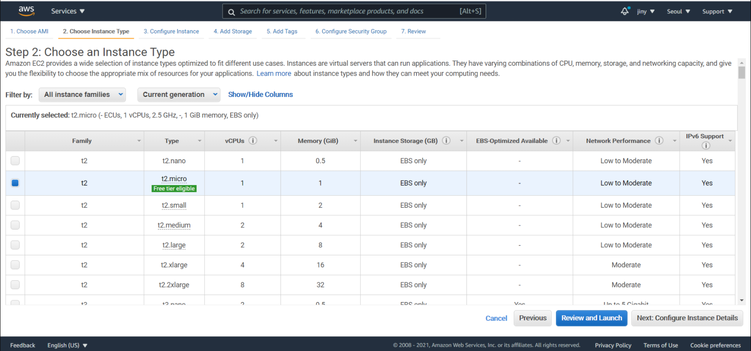
Task: Click the AWS logo home icon
Action: 26,11
